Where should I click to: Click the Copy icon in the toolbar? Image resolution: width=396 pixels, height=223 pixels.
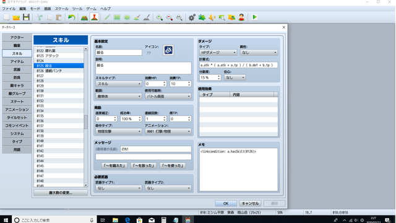tap(49, 17)
